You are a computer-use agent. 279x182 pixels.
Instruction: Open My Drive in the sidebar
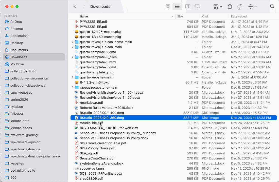coord(17,64)
